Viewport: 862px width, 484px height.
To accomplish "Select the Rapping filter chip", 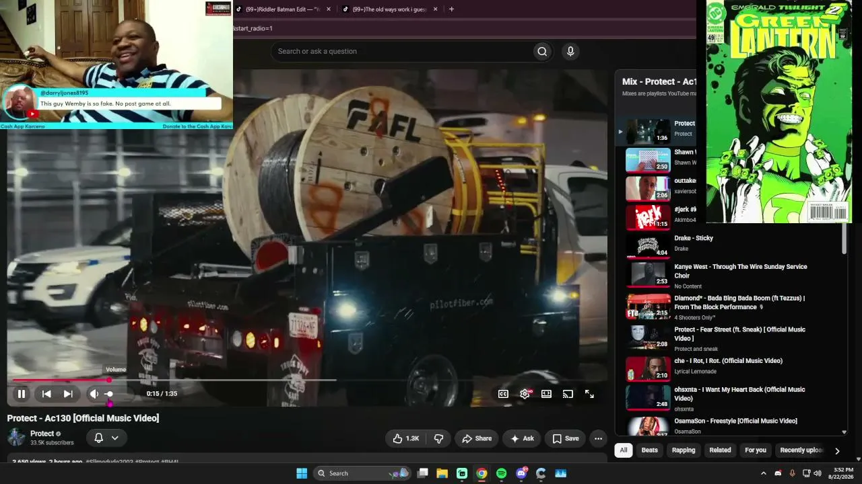I will coord(684,450).
